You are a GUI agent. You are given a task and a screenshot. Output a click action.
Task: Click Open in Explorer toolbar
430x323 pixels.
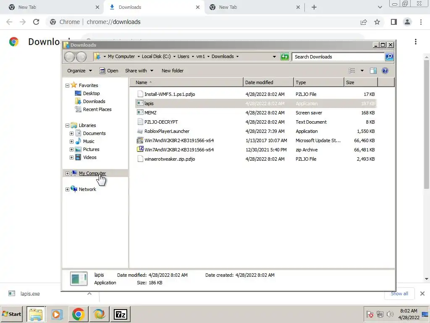109,71
